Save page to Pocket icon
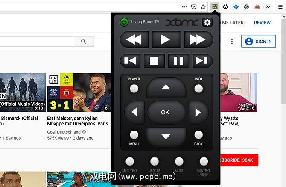This screenshot has width=286, height=187. [194, 7]
